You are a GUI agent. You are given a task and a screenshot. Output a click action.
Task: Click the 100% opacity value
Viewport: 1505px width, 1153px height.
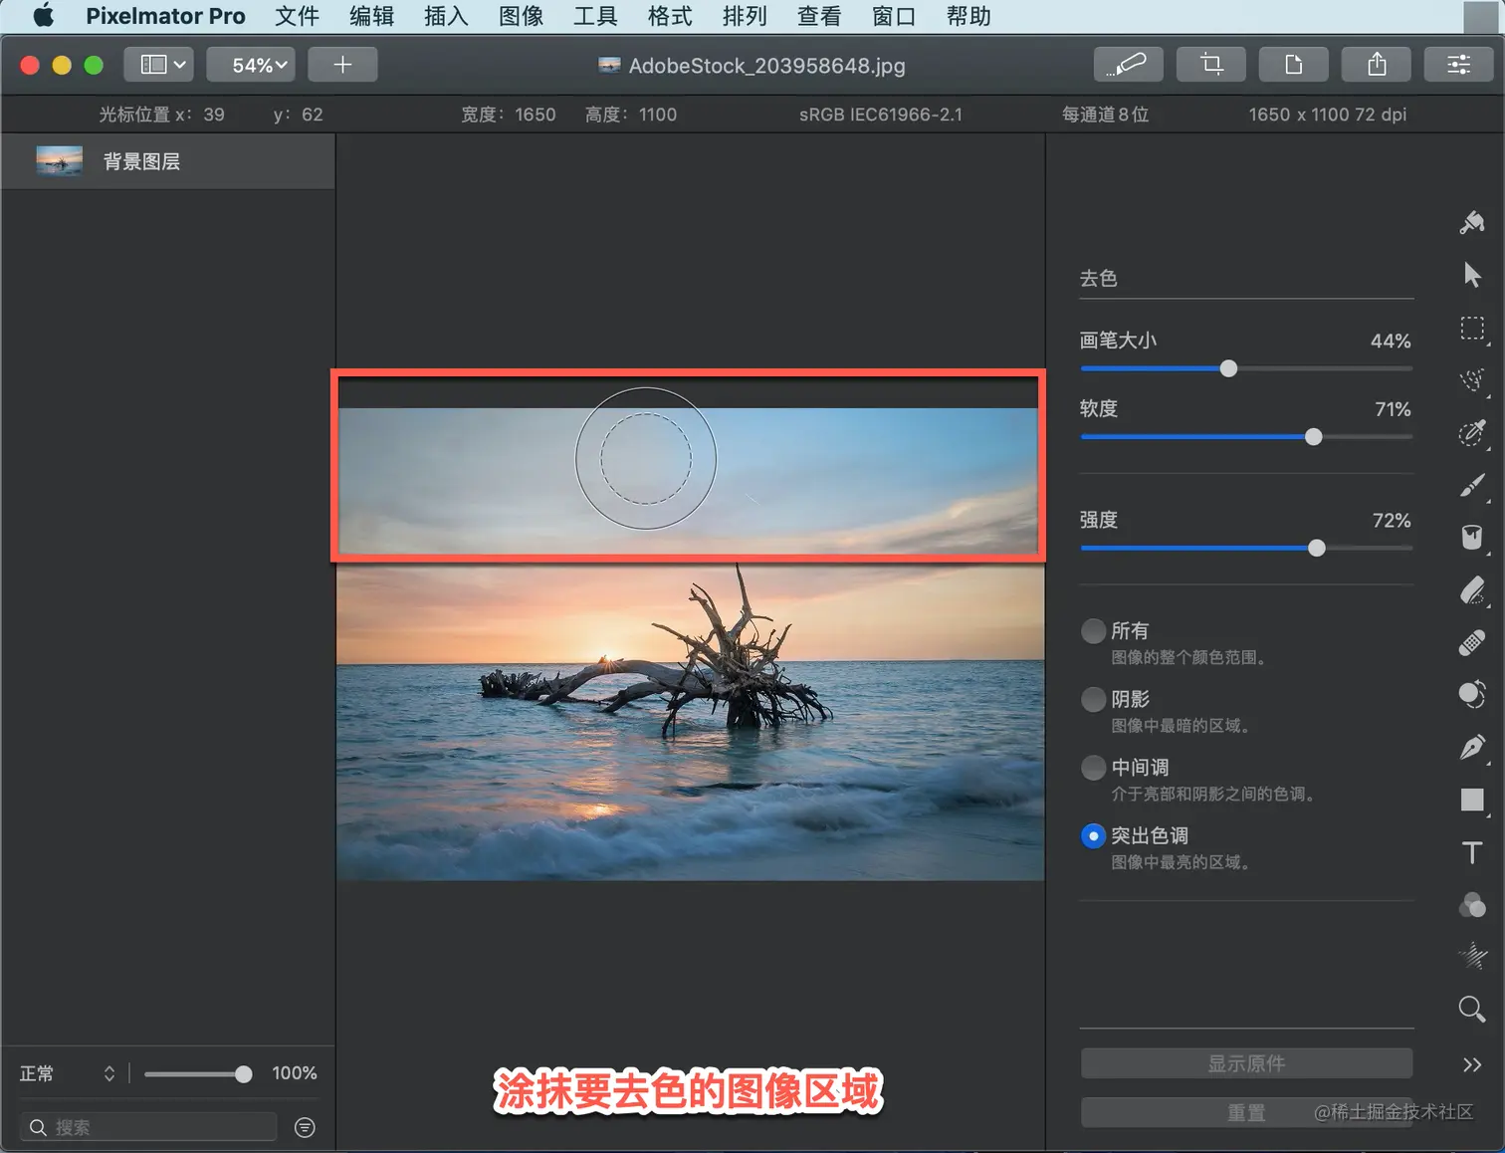point(295,1073)
